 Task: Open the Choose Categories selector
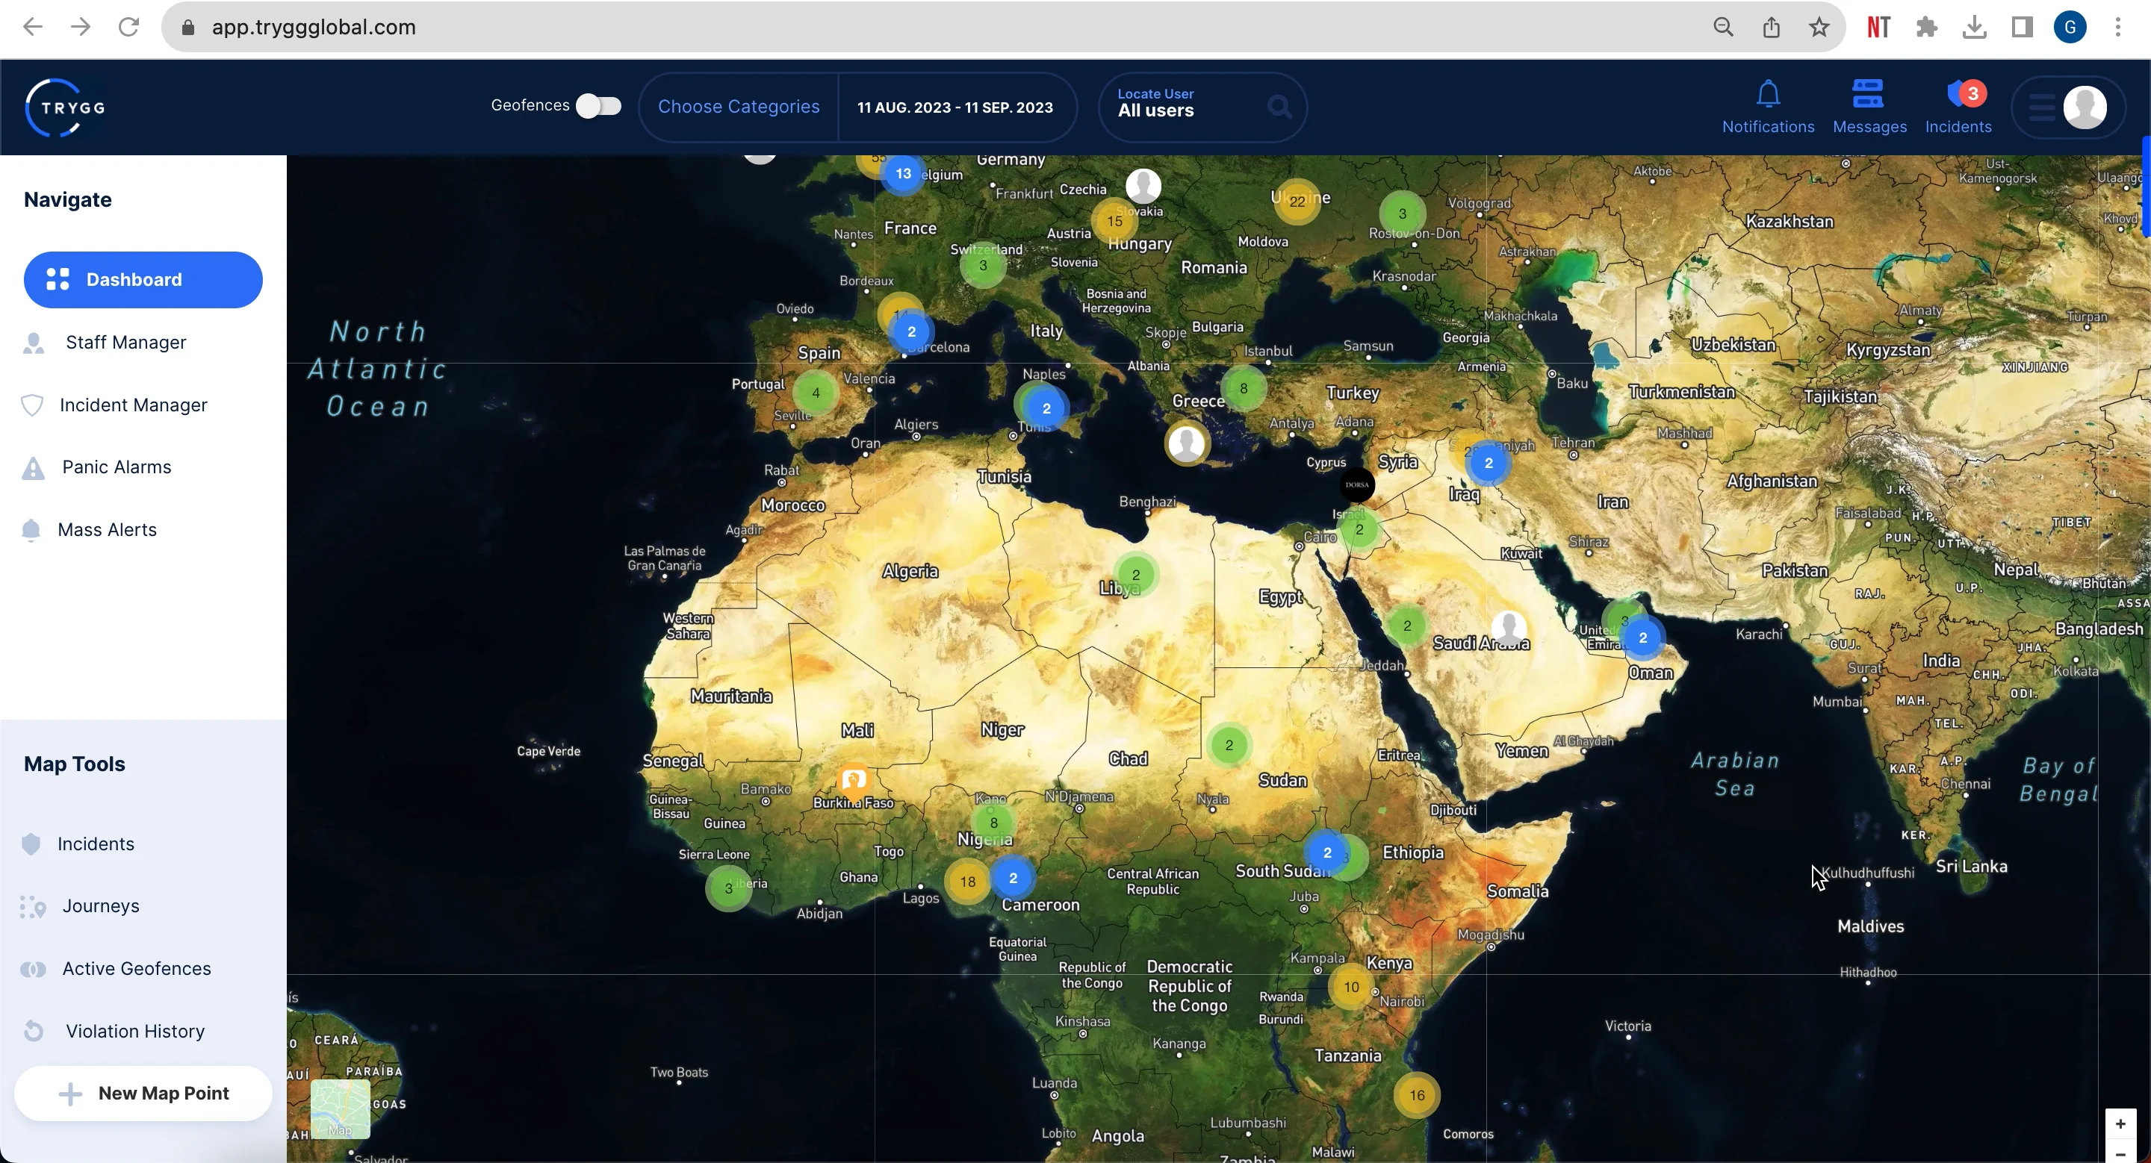(738, 107)
